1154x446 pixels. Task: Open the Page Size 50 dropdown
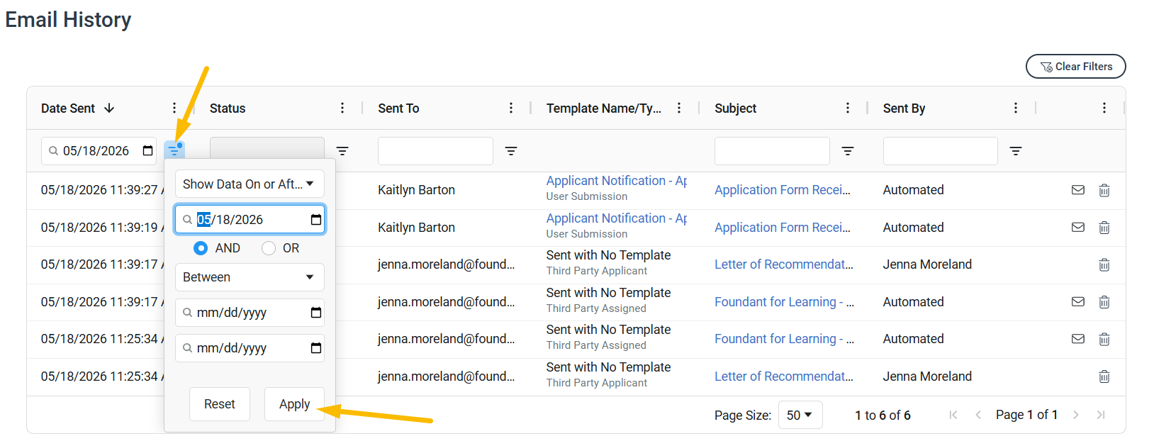click(800, 415)
